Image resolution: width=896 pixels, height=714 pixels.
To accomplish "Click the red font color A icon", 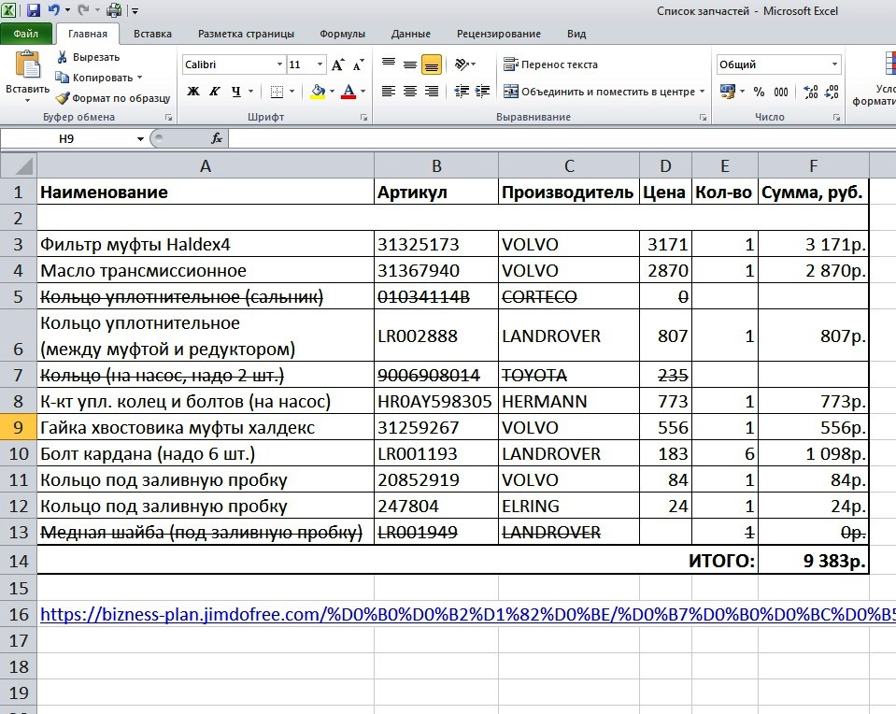I will (348, 92).
